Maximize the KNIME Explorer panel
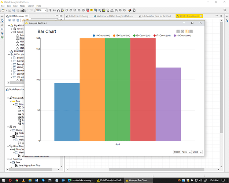The image size is (229, 183). click(x=61, y=16)
